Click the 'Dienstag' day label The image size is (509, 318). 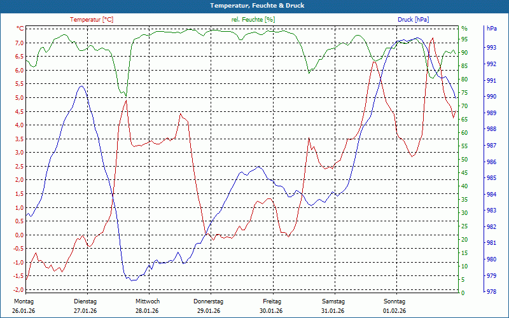[x=85, y=301]
